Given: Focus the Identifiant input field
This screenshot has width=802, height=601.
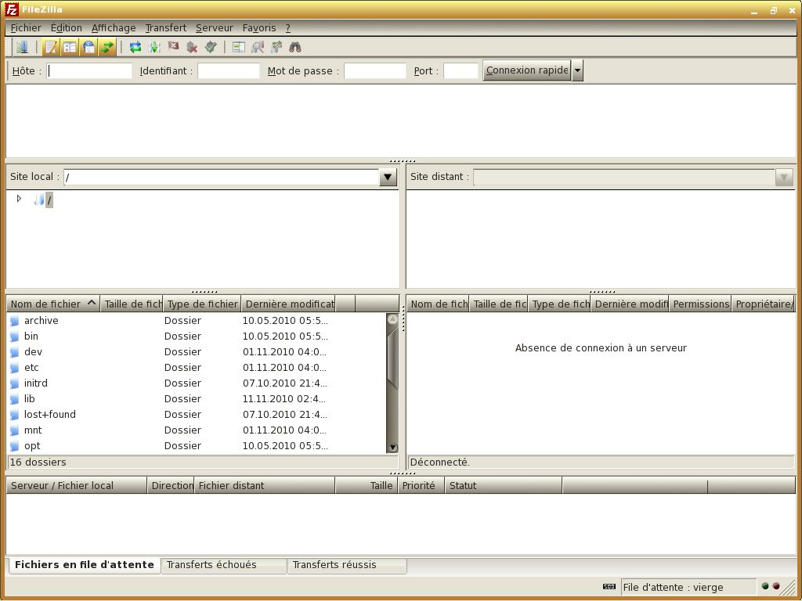Looking at the screenshot, I should pos(229,71).
